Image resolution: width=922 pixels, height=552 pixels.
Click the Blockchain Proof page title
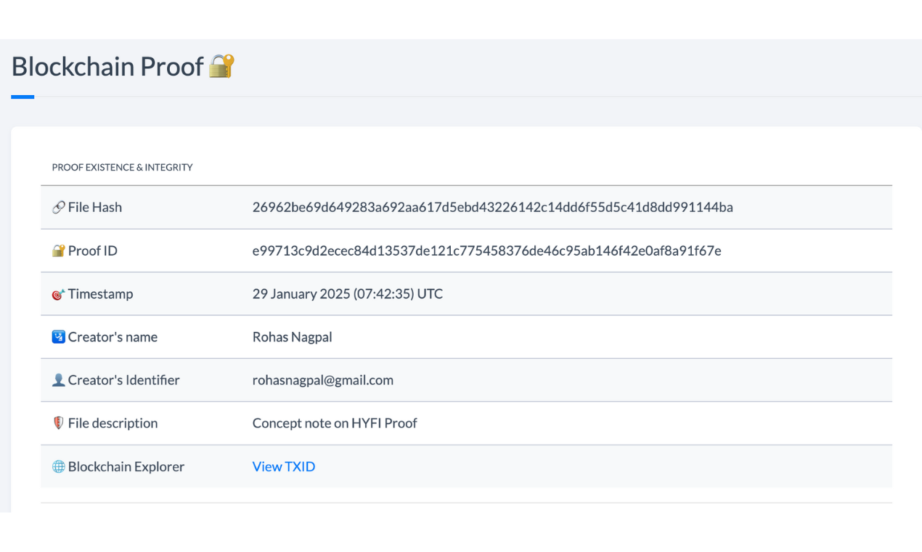click(x=106, y=65)
